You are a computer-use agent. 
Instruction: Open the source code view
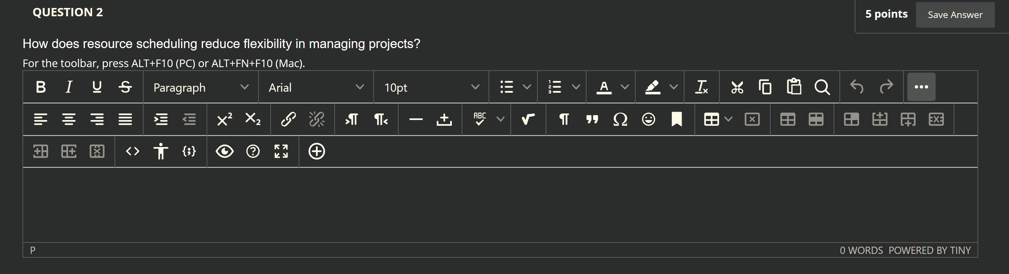132,151
